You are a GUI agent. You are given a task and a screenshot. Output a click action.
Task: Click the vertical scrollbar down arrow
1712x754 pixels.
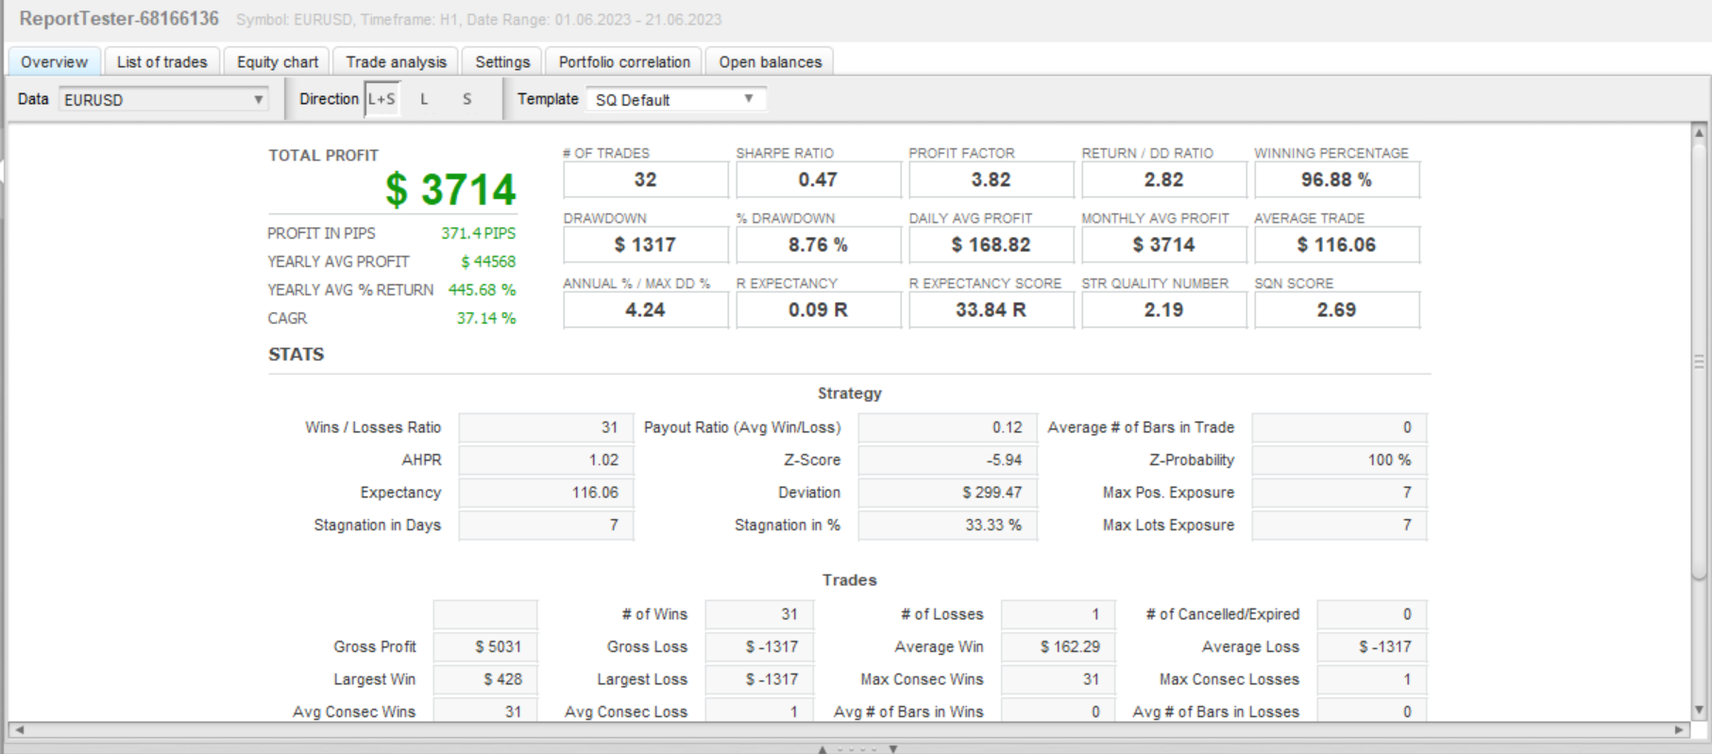tap(1699, 711)
